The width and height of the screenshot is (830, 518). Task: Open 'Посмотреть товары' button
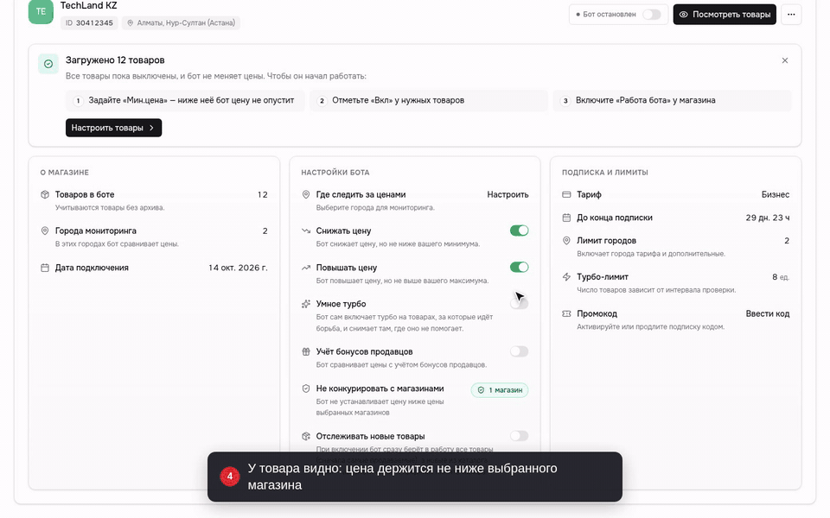point(725,15)
